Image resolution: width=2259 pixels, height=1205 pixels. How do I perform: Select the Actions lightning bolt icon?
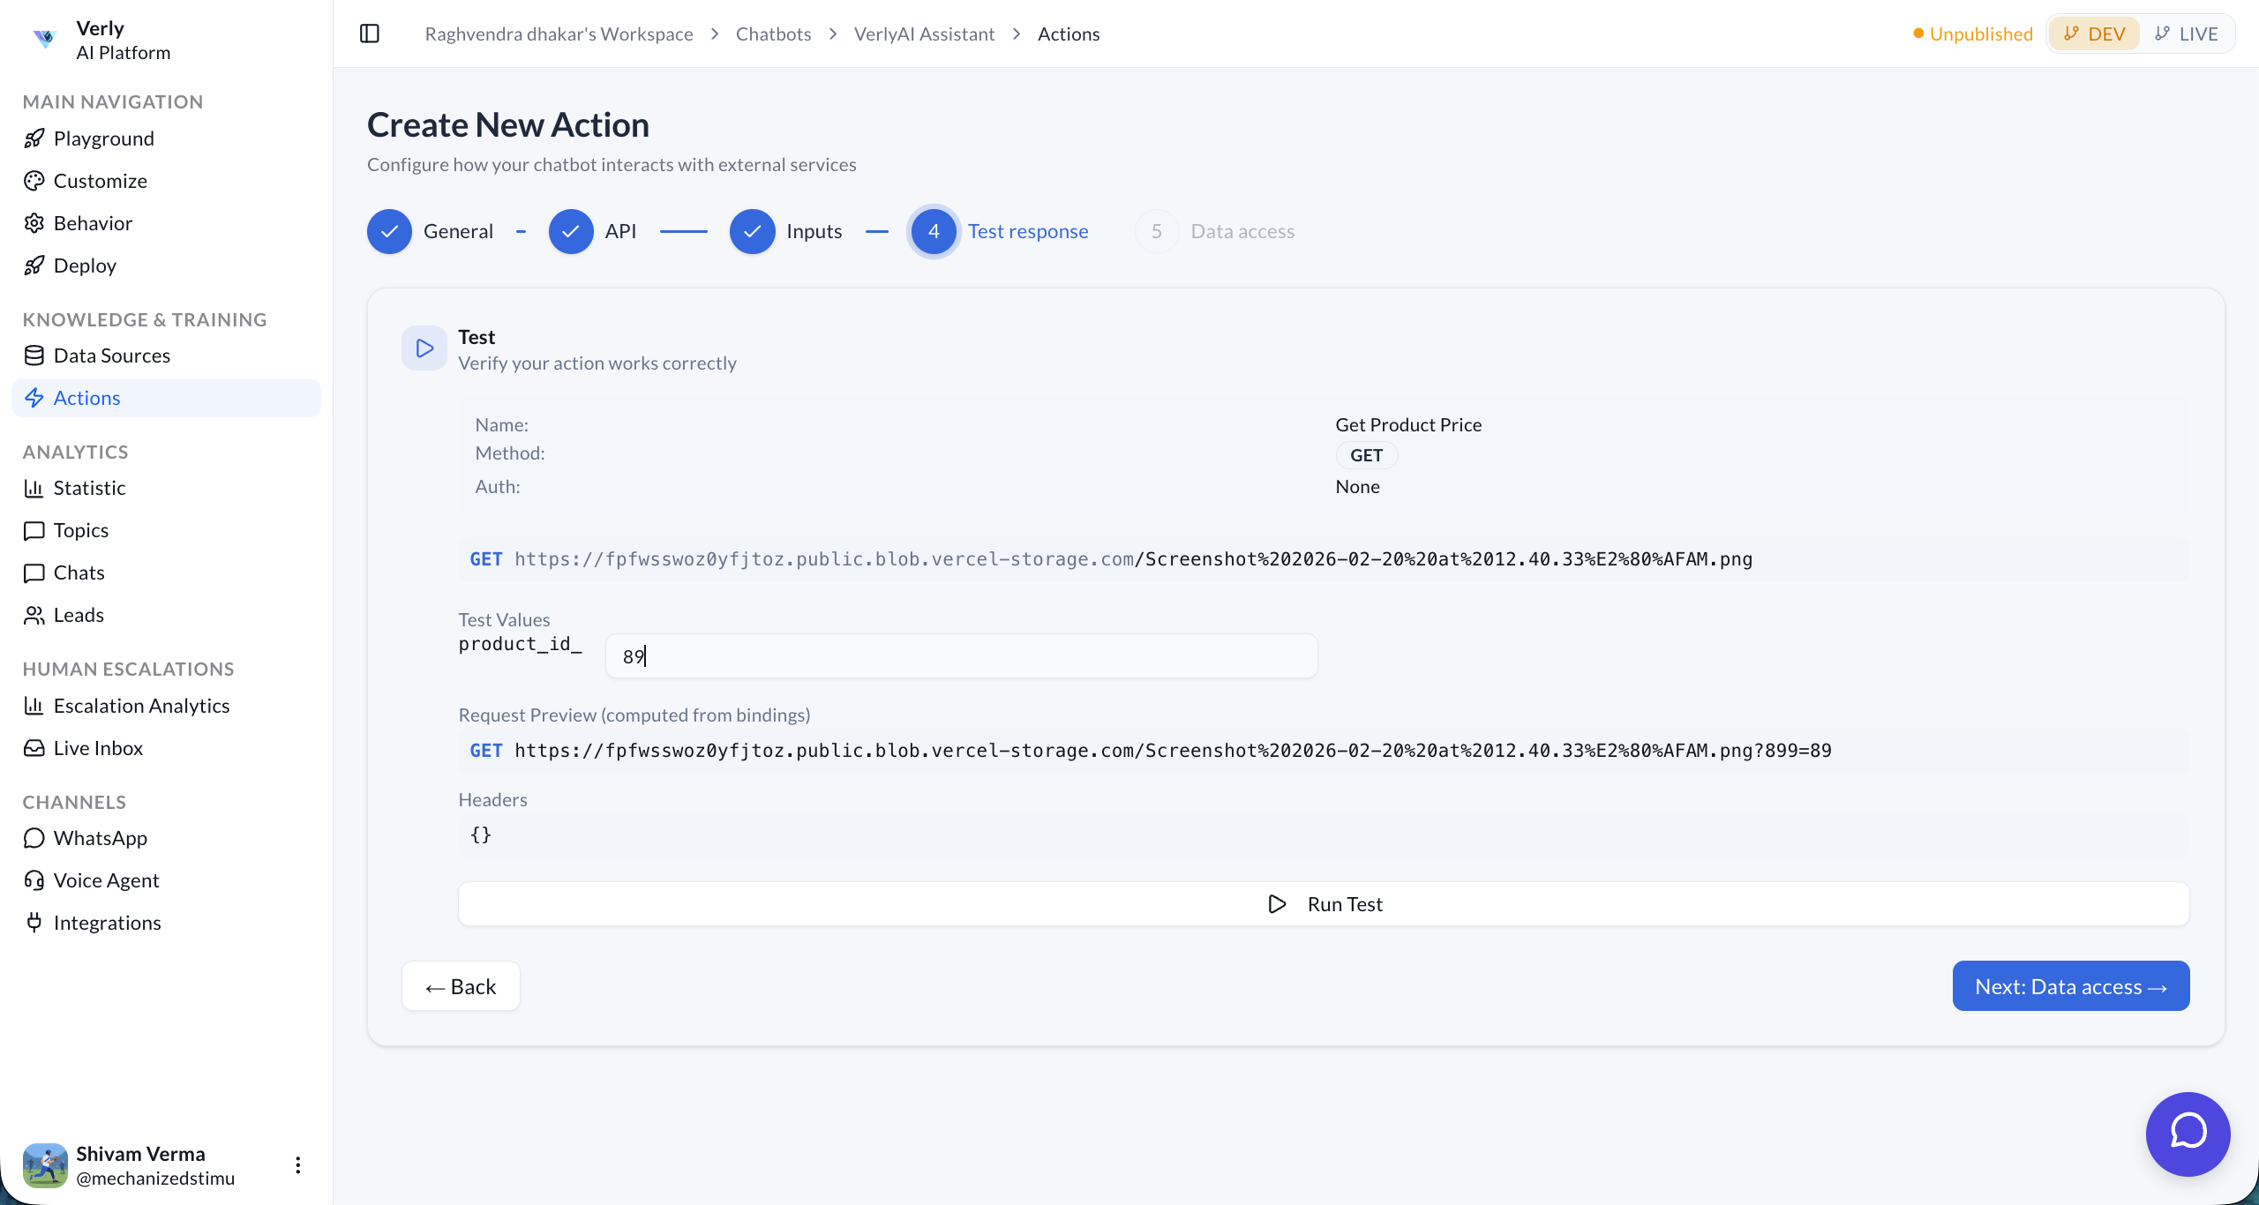[x=34, y=397]
